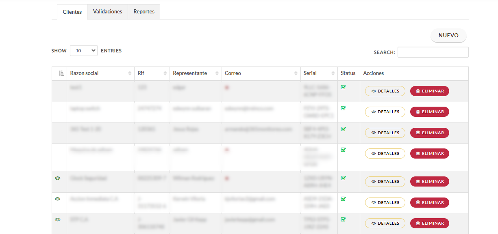Open the Reportes tab
Screen dimensions: 498x234
(x=144, y=12)
